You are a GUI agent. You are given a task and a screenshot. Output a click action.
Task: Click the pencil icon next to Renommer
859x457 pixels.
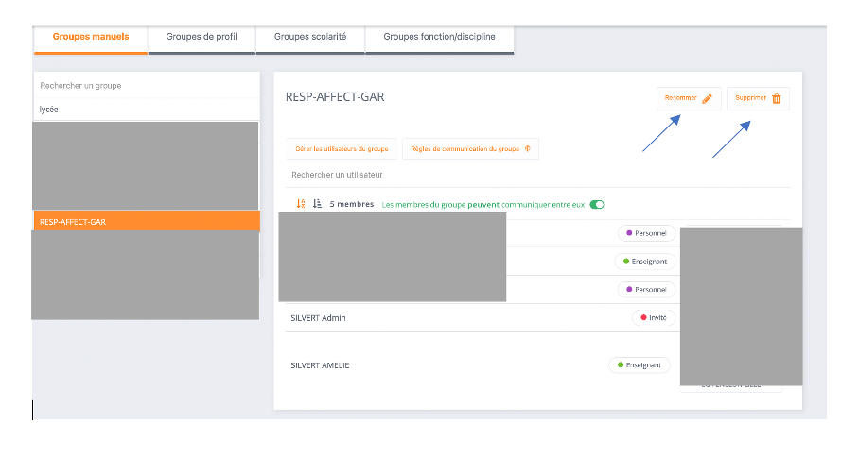707,98
